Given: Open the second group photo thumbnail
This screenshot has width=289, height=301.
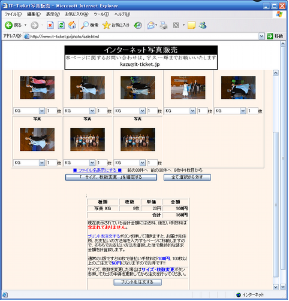Looking at the screenshot, I should point(138,139).
